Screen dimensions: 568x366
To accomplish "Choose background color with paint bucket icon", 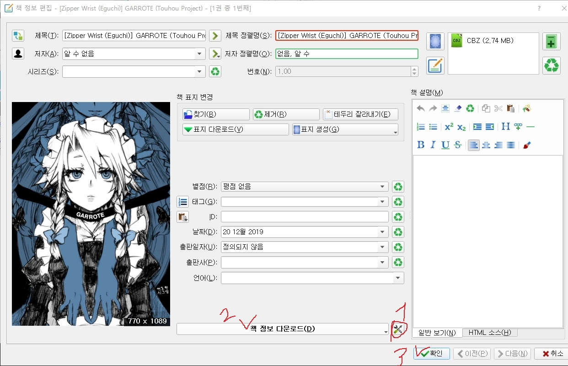I will coord(526,108).
